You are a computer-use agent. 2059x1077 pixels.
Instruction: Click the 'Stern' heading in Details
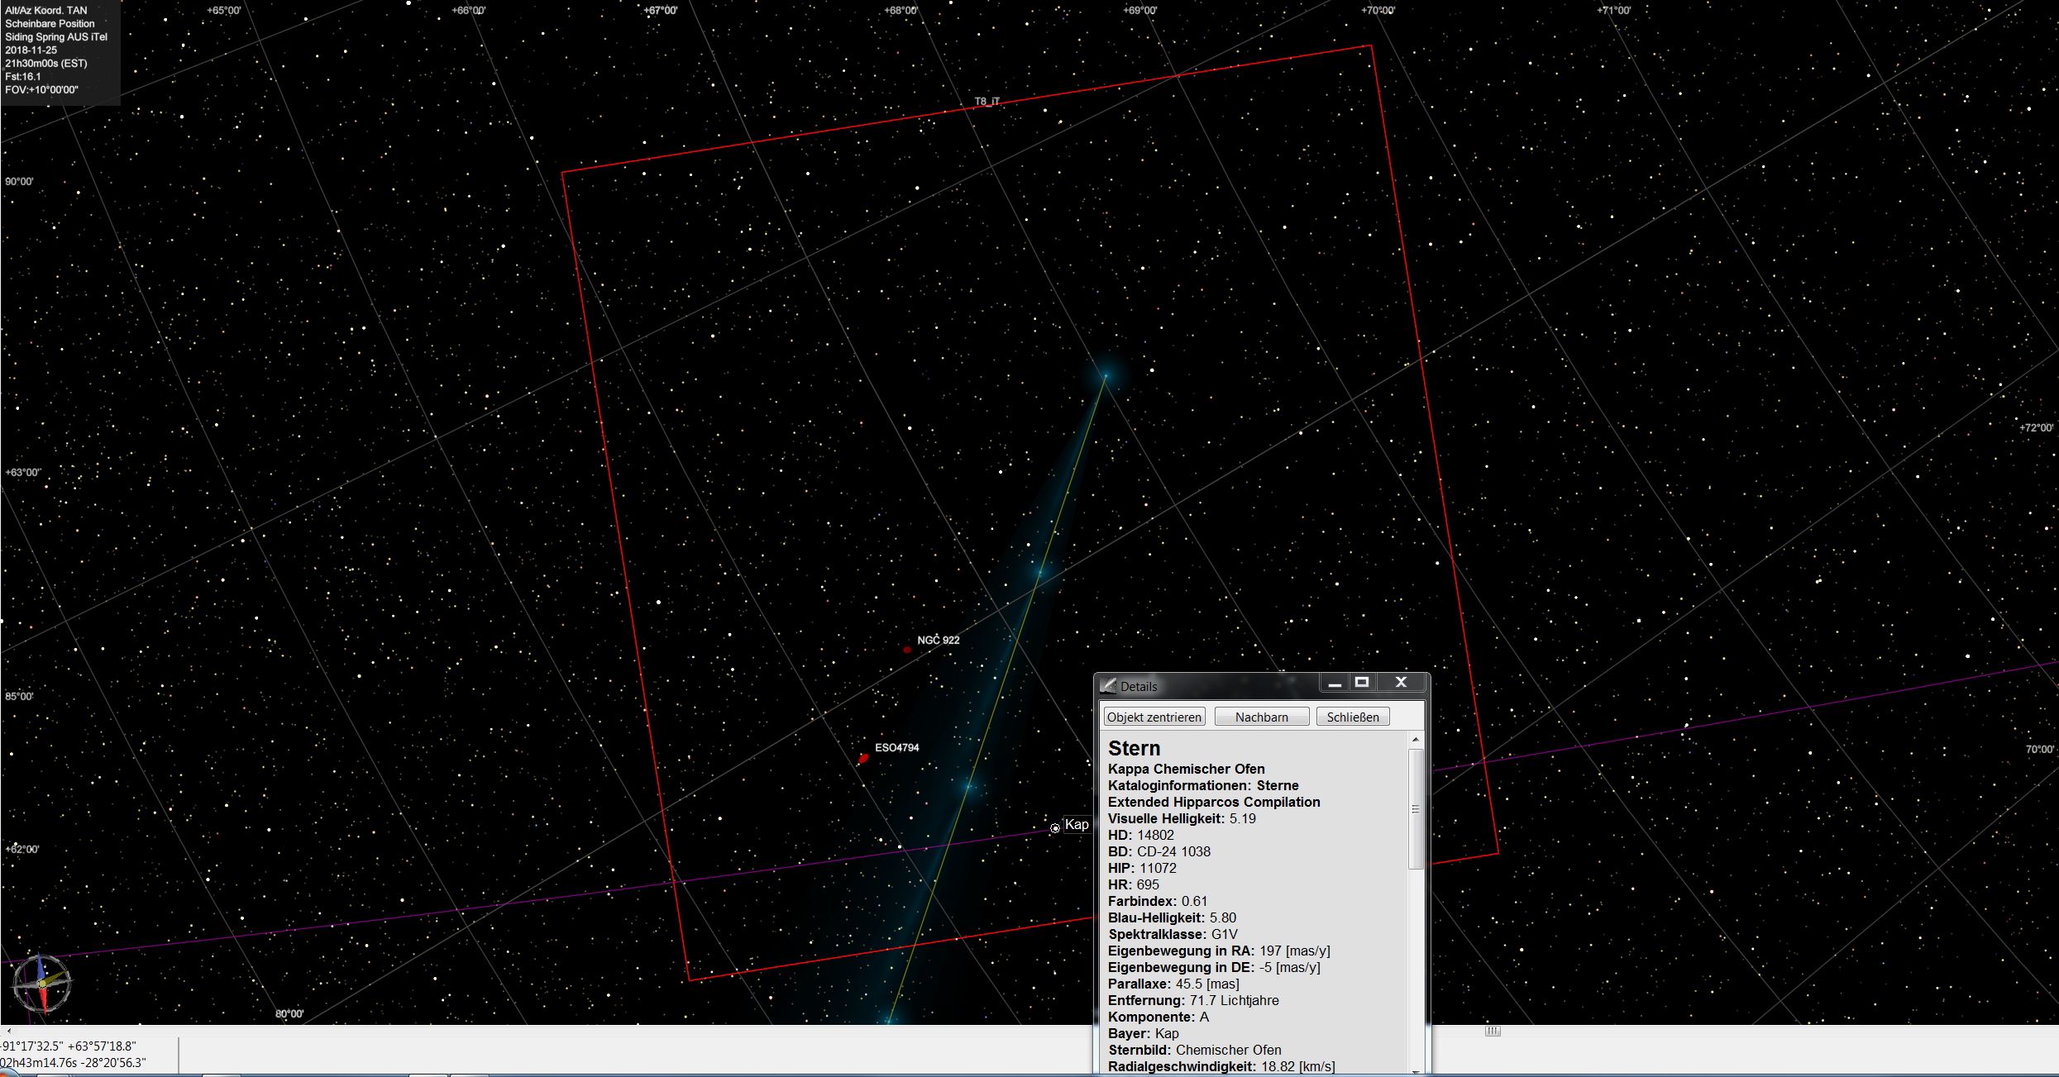pyautogui.click(x=1135, y=748)
